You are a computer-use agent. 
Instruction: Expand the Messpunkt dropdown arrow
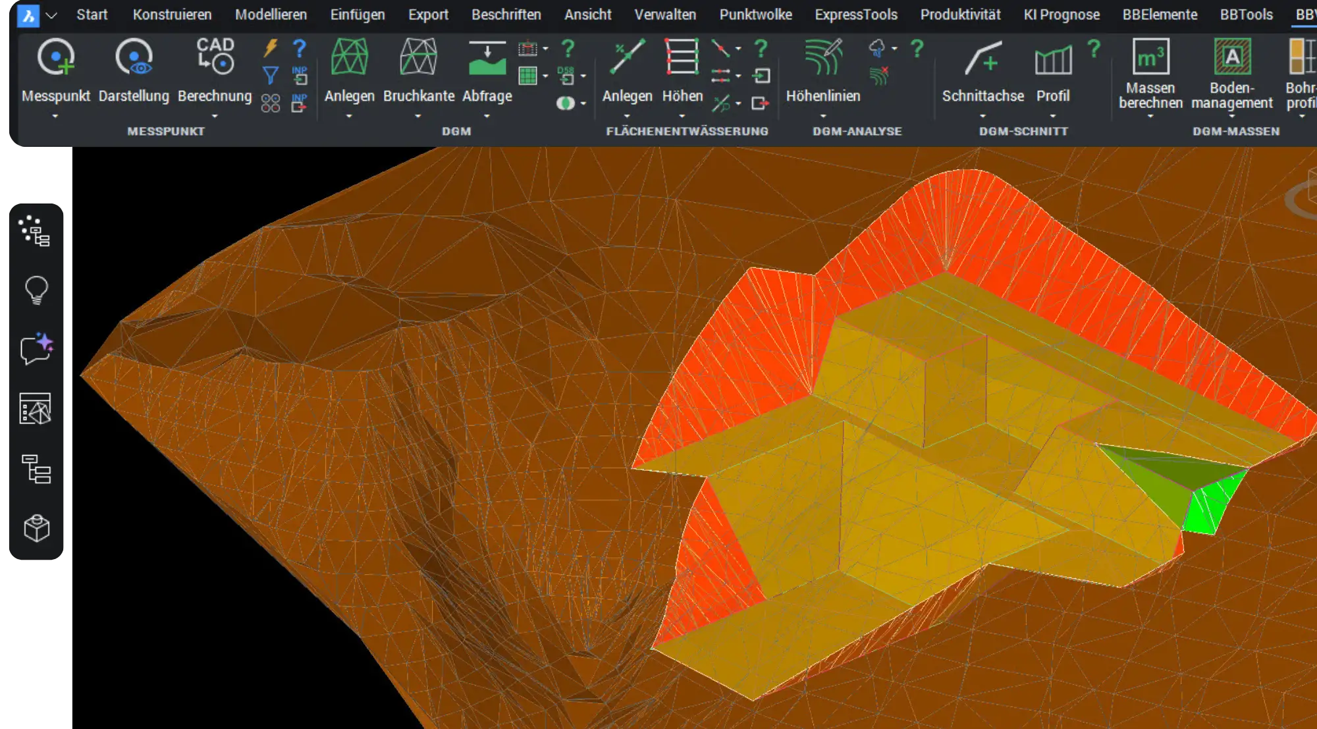[x=55, y=117]
